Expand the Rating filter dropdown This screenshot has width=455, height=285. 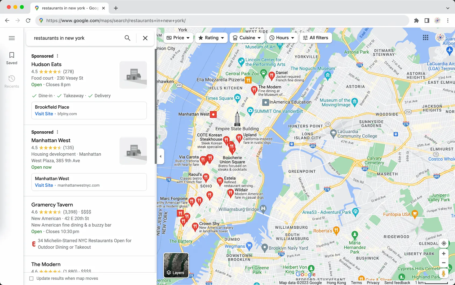pos(211,38)
